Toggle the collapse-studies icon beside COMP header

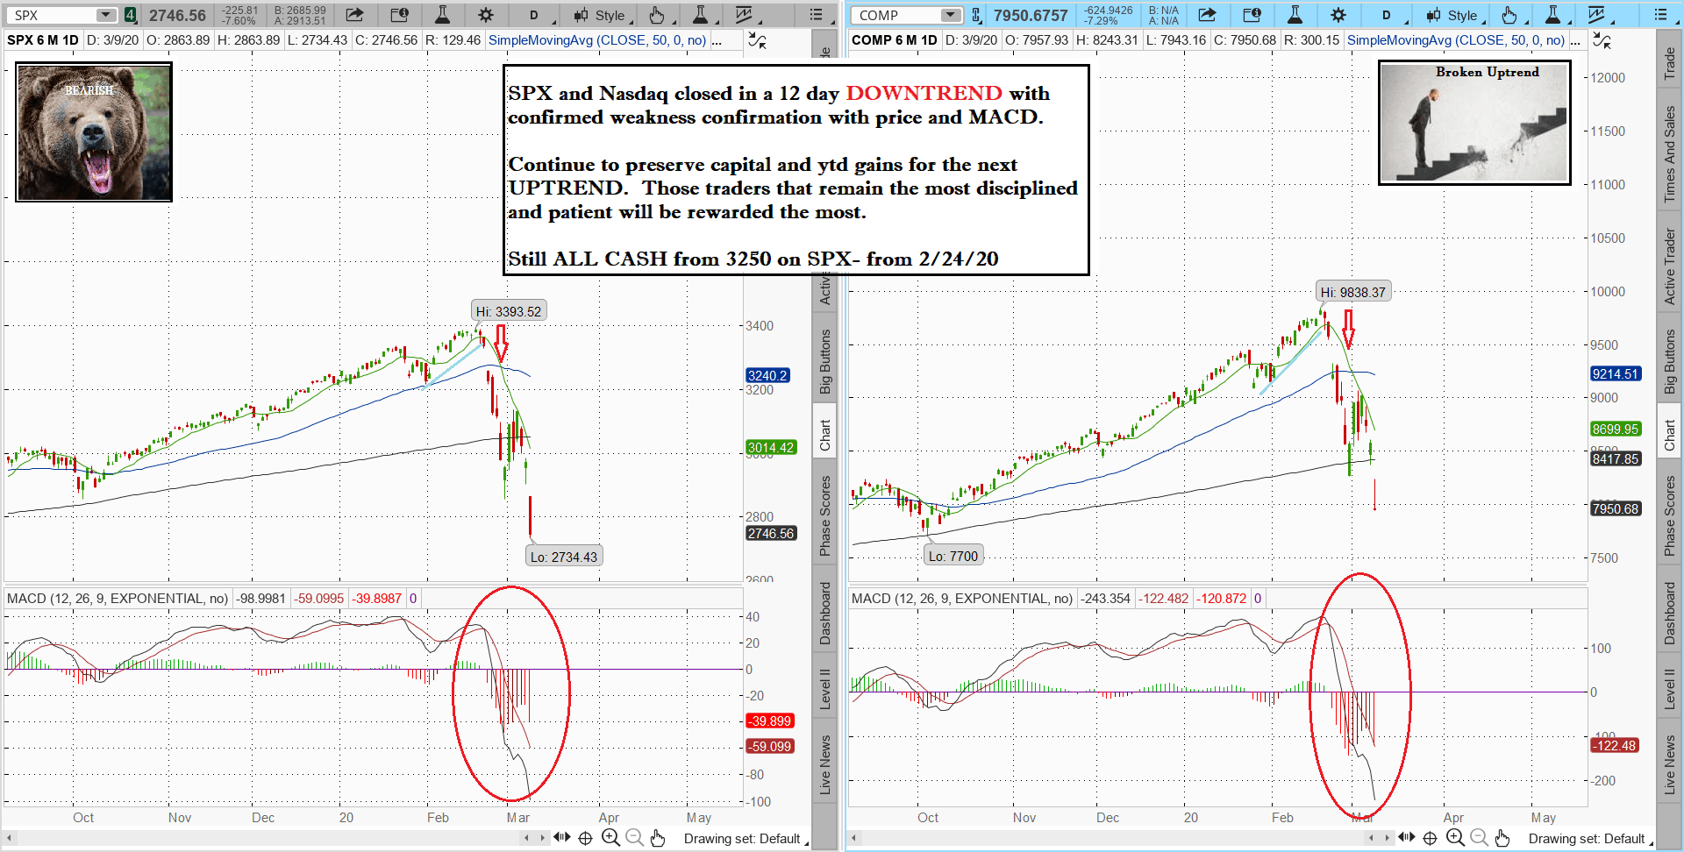[x=1602, y=40]
